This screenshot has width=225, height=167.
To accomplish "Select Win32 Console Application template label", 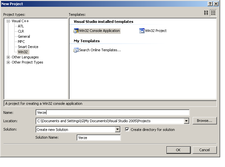I will [x=99, y=31].
